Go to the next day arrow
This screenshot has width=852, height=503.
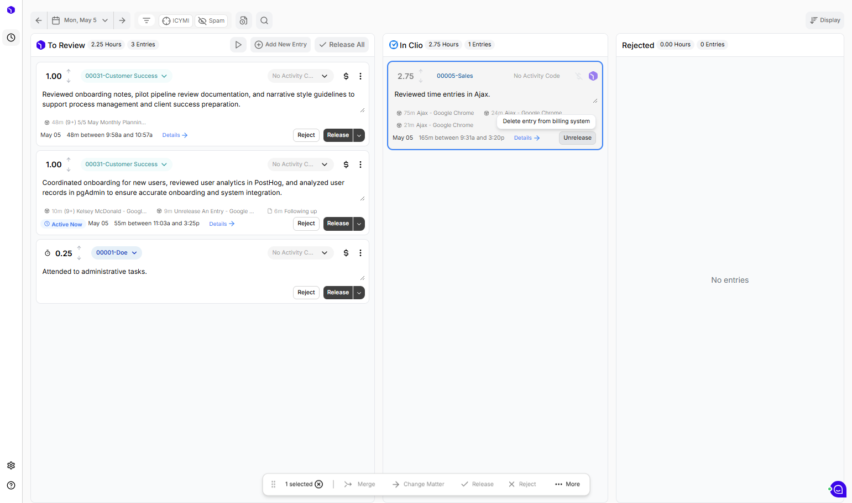coord(122,20)
